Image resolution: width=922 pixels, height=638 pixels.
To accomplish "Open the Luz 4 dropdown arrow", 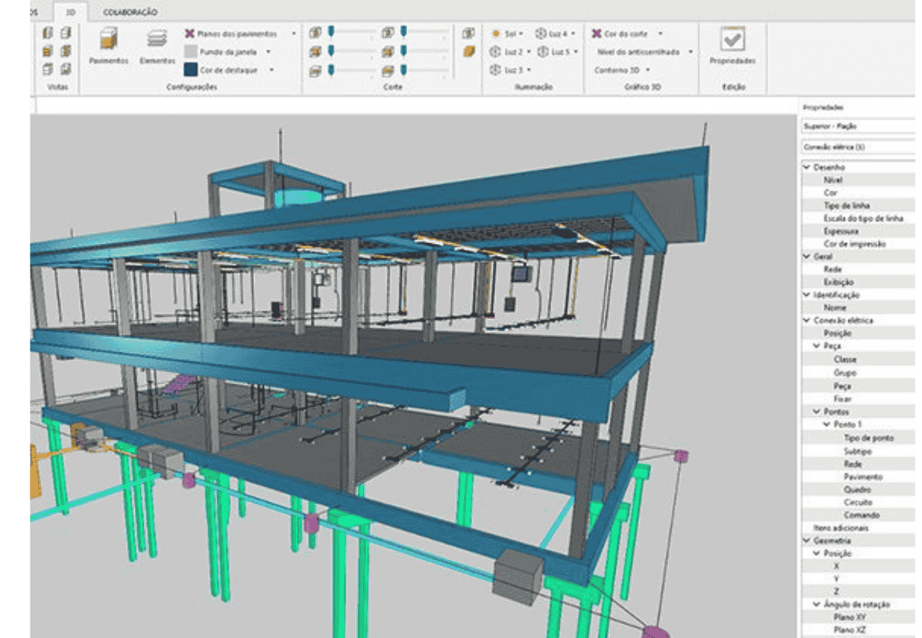I will tap(572, 33).
